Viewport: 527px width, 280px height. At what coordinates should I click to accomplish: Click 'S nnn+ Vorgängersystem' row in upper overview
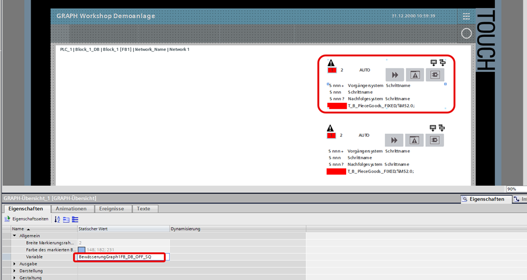click(370, 85)
